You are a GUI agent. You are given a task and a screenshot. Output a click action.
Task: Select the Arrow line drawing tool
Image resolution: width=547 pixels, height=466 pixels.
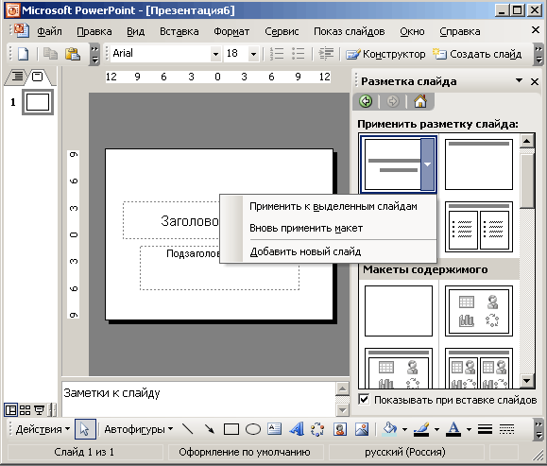tap(210, 429)
